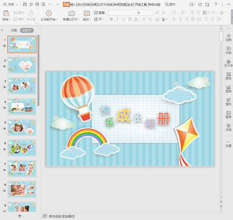Open Print Preview from quick access bar
This screenshot has width=233, height=220.
[x=43, y=4]
